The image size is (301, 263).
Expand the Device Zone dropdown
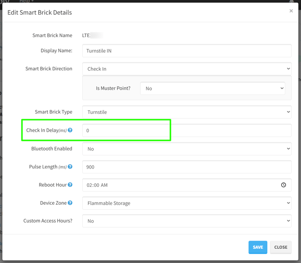coord(186,203)
